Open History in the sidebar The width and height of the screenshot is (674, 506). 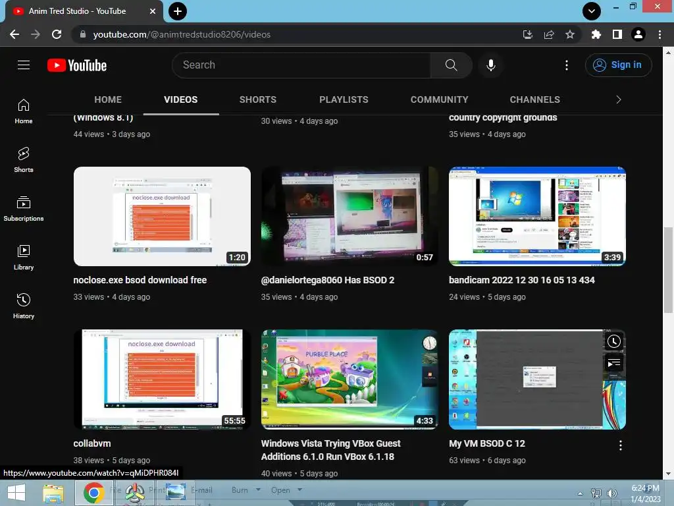[x=24, y=306]
